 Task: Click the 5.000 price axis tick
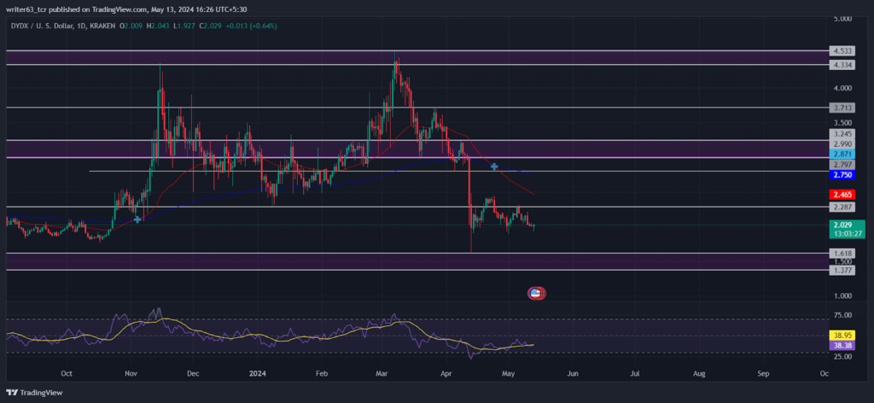842,19
